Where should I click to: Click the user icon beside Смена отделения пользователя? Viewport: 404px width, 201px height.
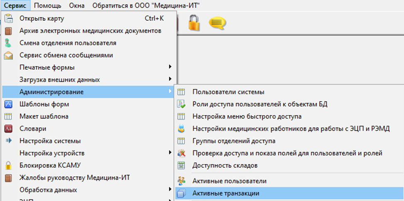coord(9,43)
